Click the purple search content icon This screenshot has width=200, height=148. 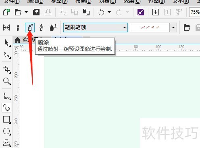tap(141, 12)
